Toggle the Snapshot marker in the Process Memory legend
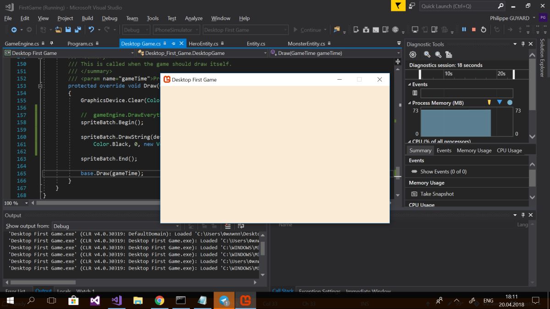Image resolution: width=550 pixels, height=309 pixels. [x=500, y=103]
